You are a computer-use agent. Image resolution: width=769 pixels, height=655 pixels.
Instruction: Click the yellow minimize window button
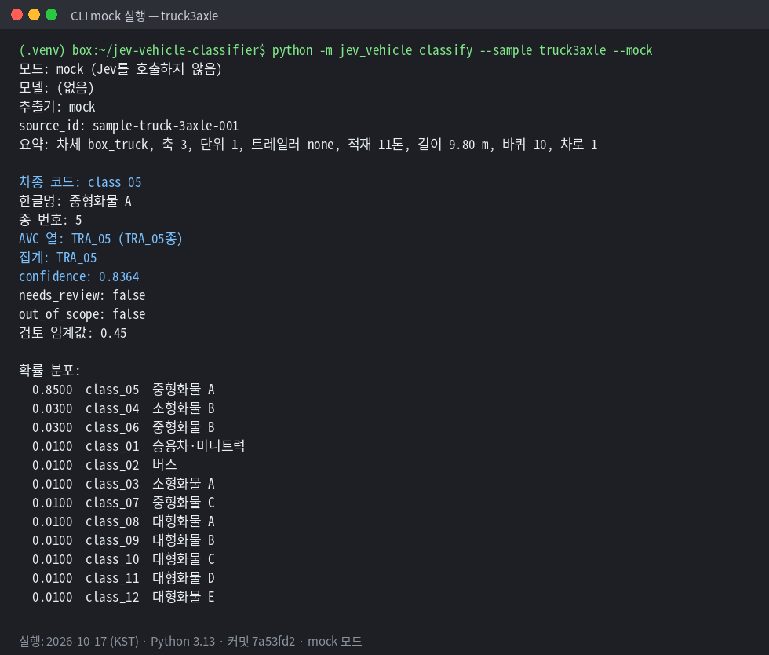click(x=34, y=15)
